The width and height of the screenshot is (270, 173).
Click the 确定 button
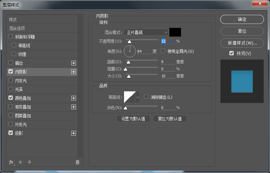[242, 19]
